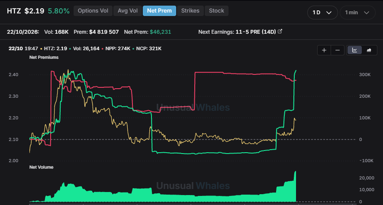Click the 20,000 volume axis label
This screenshot has width=383, height=205.
(367, 178)
